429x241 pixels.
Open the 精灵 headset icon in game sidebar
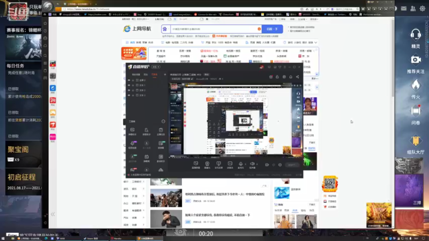(x=416, y=35)
